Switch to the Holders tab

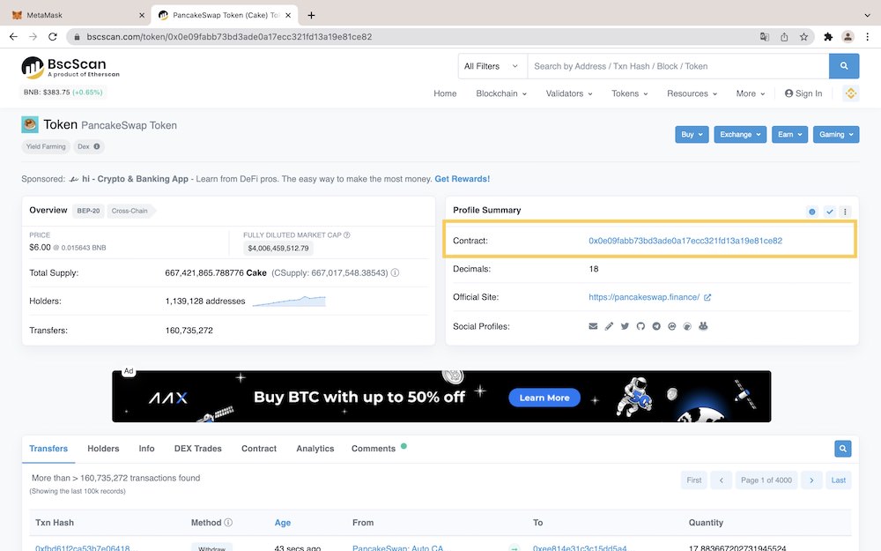click(x=103, y=449)
